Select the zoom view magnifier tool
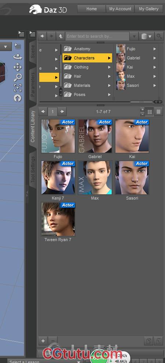This screenshot has width=165, height=363. pyautogui.click(x=18, y=78)
